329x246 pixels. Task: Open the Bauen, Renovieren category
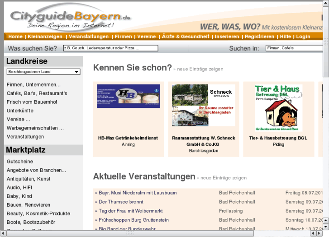[29, 205]
